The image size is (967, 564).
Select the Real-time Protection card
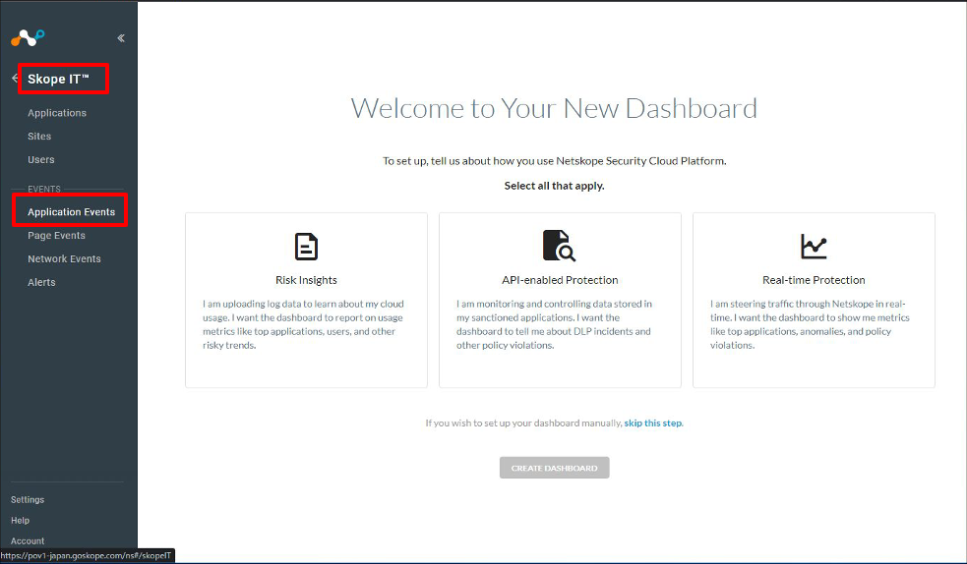point(814,300)
